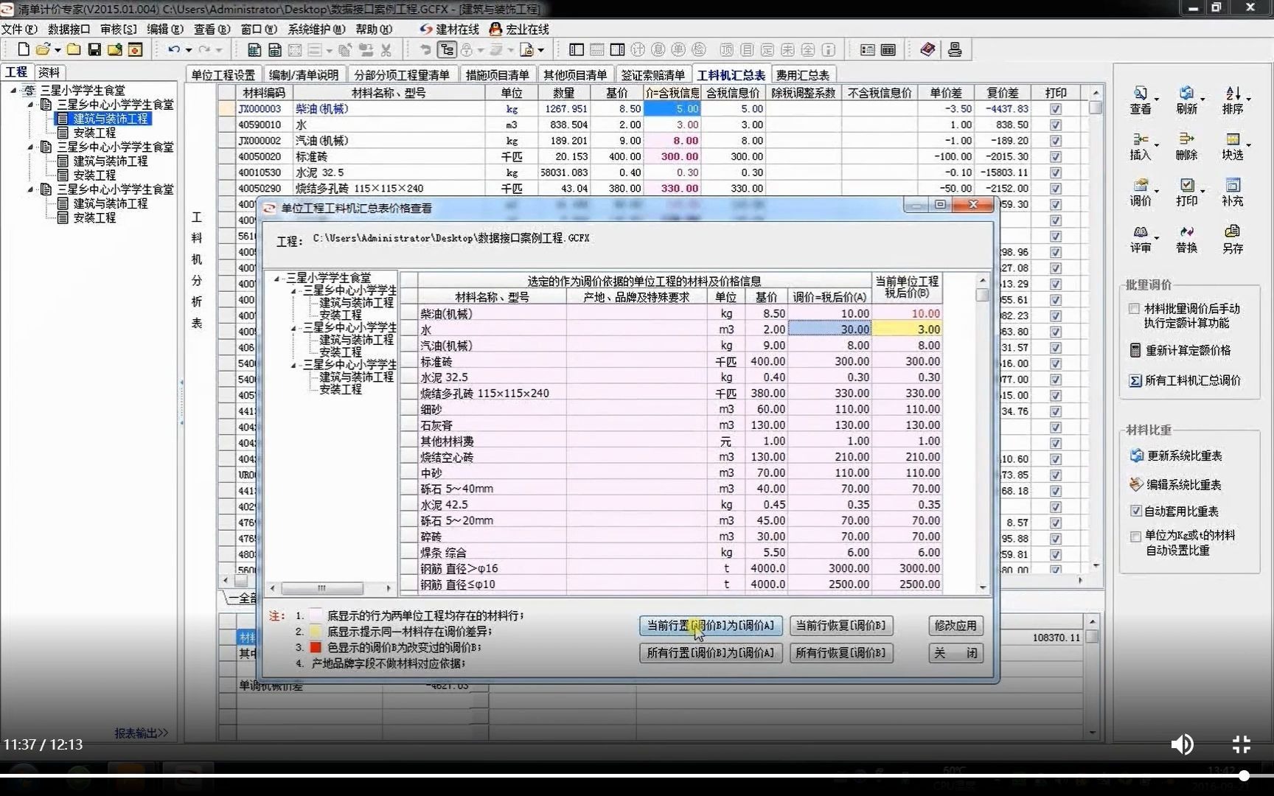Toggle 自动套用比重表 checkbox
Screen dimensions: 1274x796
(x=1136, y=511)
